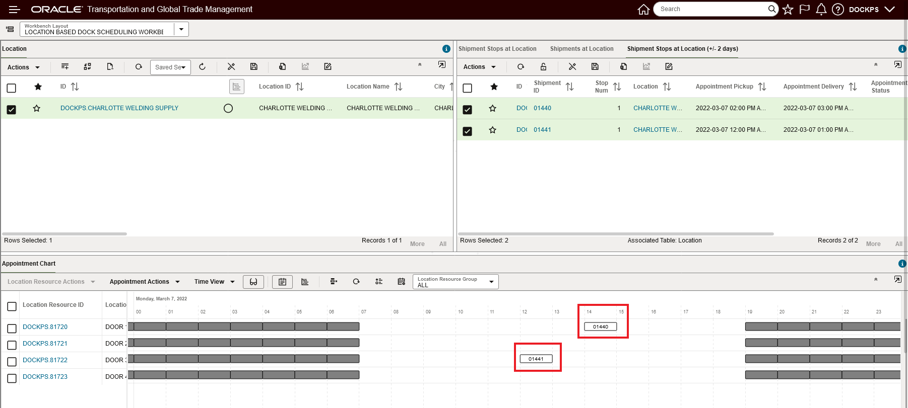908x408 pixels.
Task: Open Shipment Stops Actions dropdown
Action: point(480,67)
